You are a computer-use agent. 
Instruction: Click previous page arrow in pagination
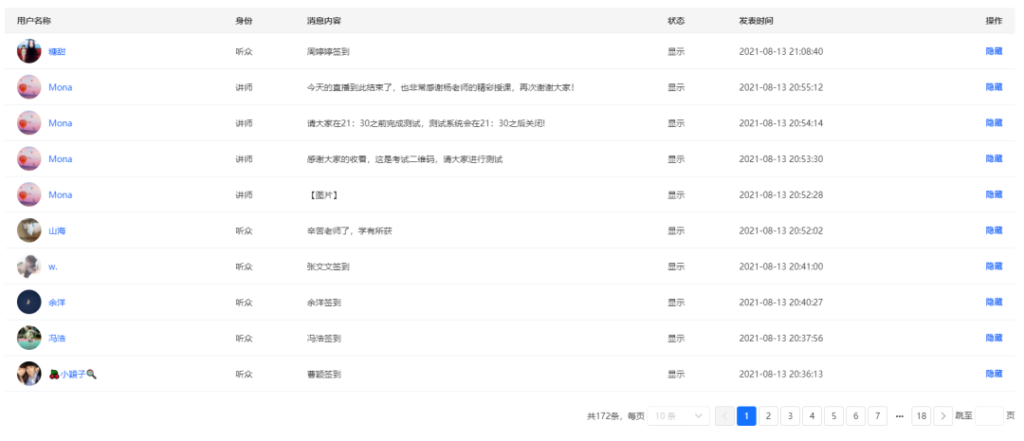click(724, 415)
